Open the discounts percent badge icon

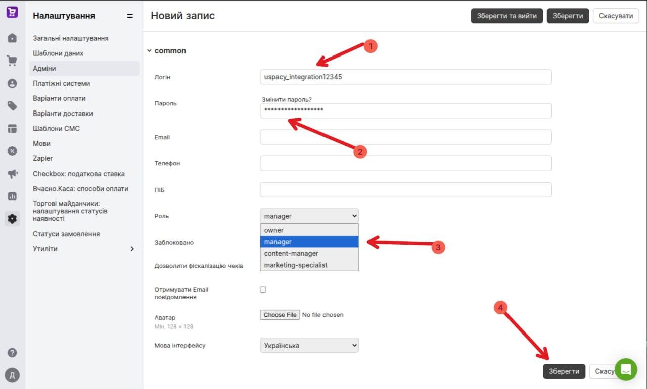(x=12, y=151)
